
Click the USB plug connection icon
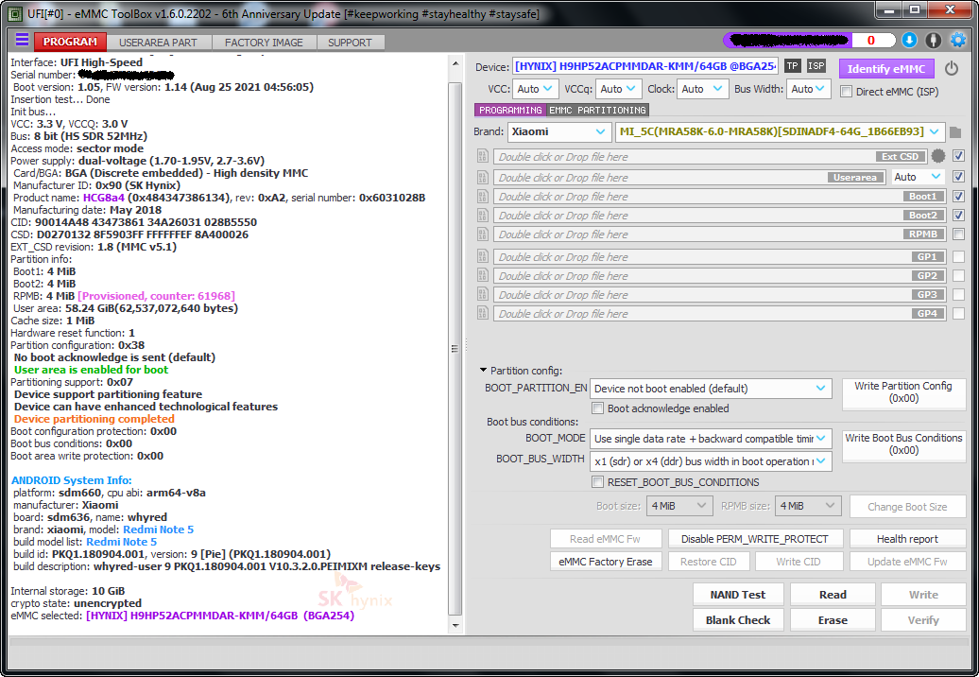(933, 41)
